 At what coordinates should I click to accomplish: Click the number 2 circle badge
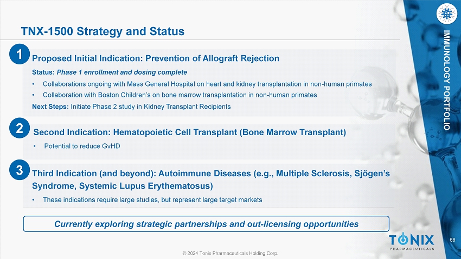click(19, 129)
